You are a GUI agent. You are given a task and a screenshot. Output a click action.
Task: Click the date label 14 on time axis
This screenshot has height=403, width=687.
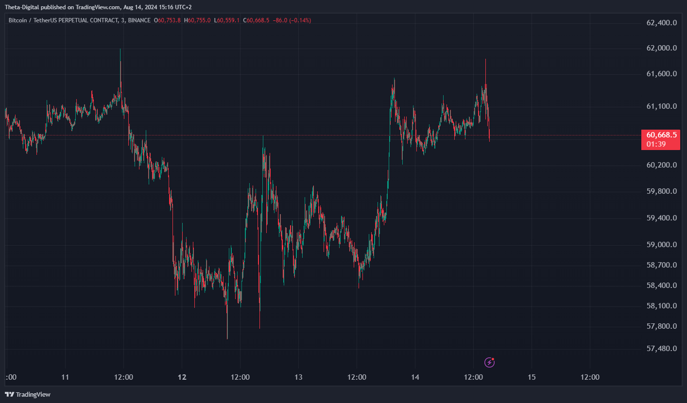[x=415, y=377]
